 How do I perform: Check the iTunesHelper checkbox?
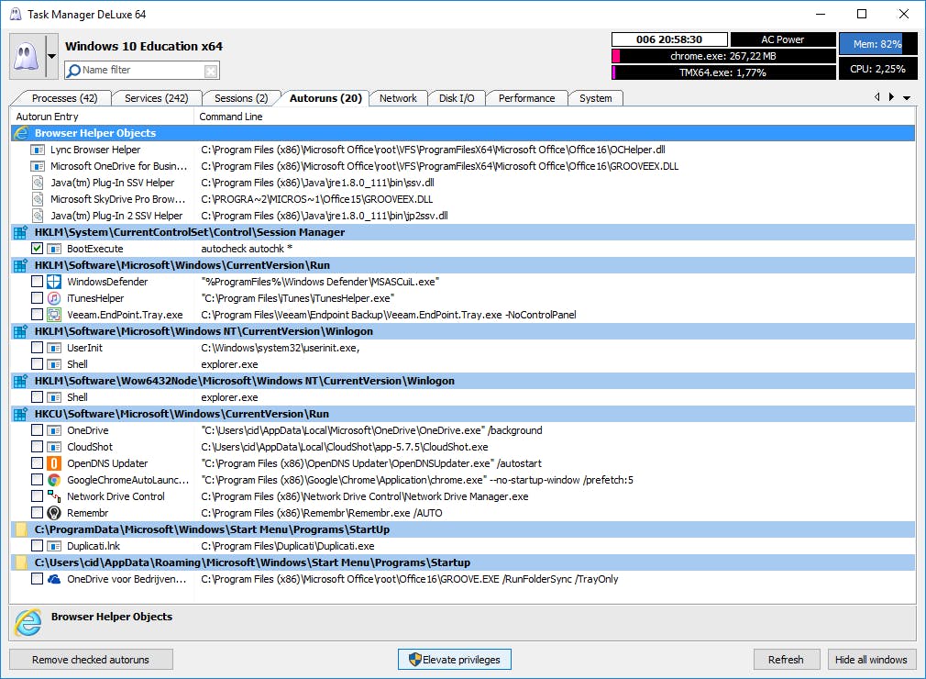pyautogui.click(x=38, y=298)
